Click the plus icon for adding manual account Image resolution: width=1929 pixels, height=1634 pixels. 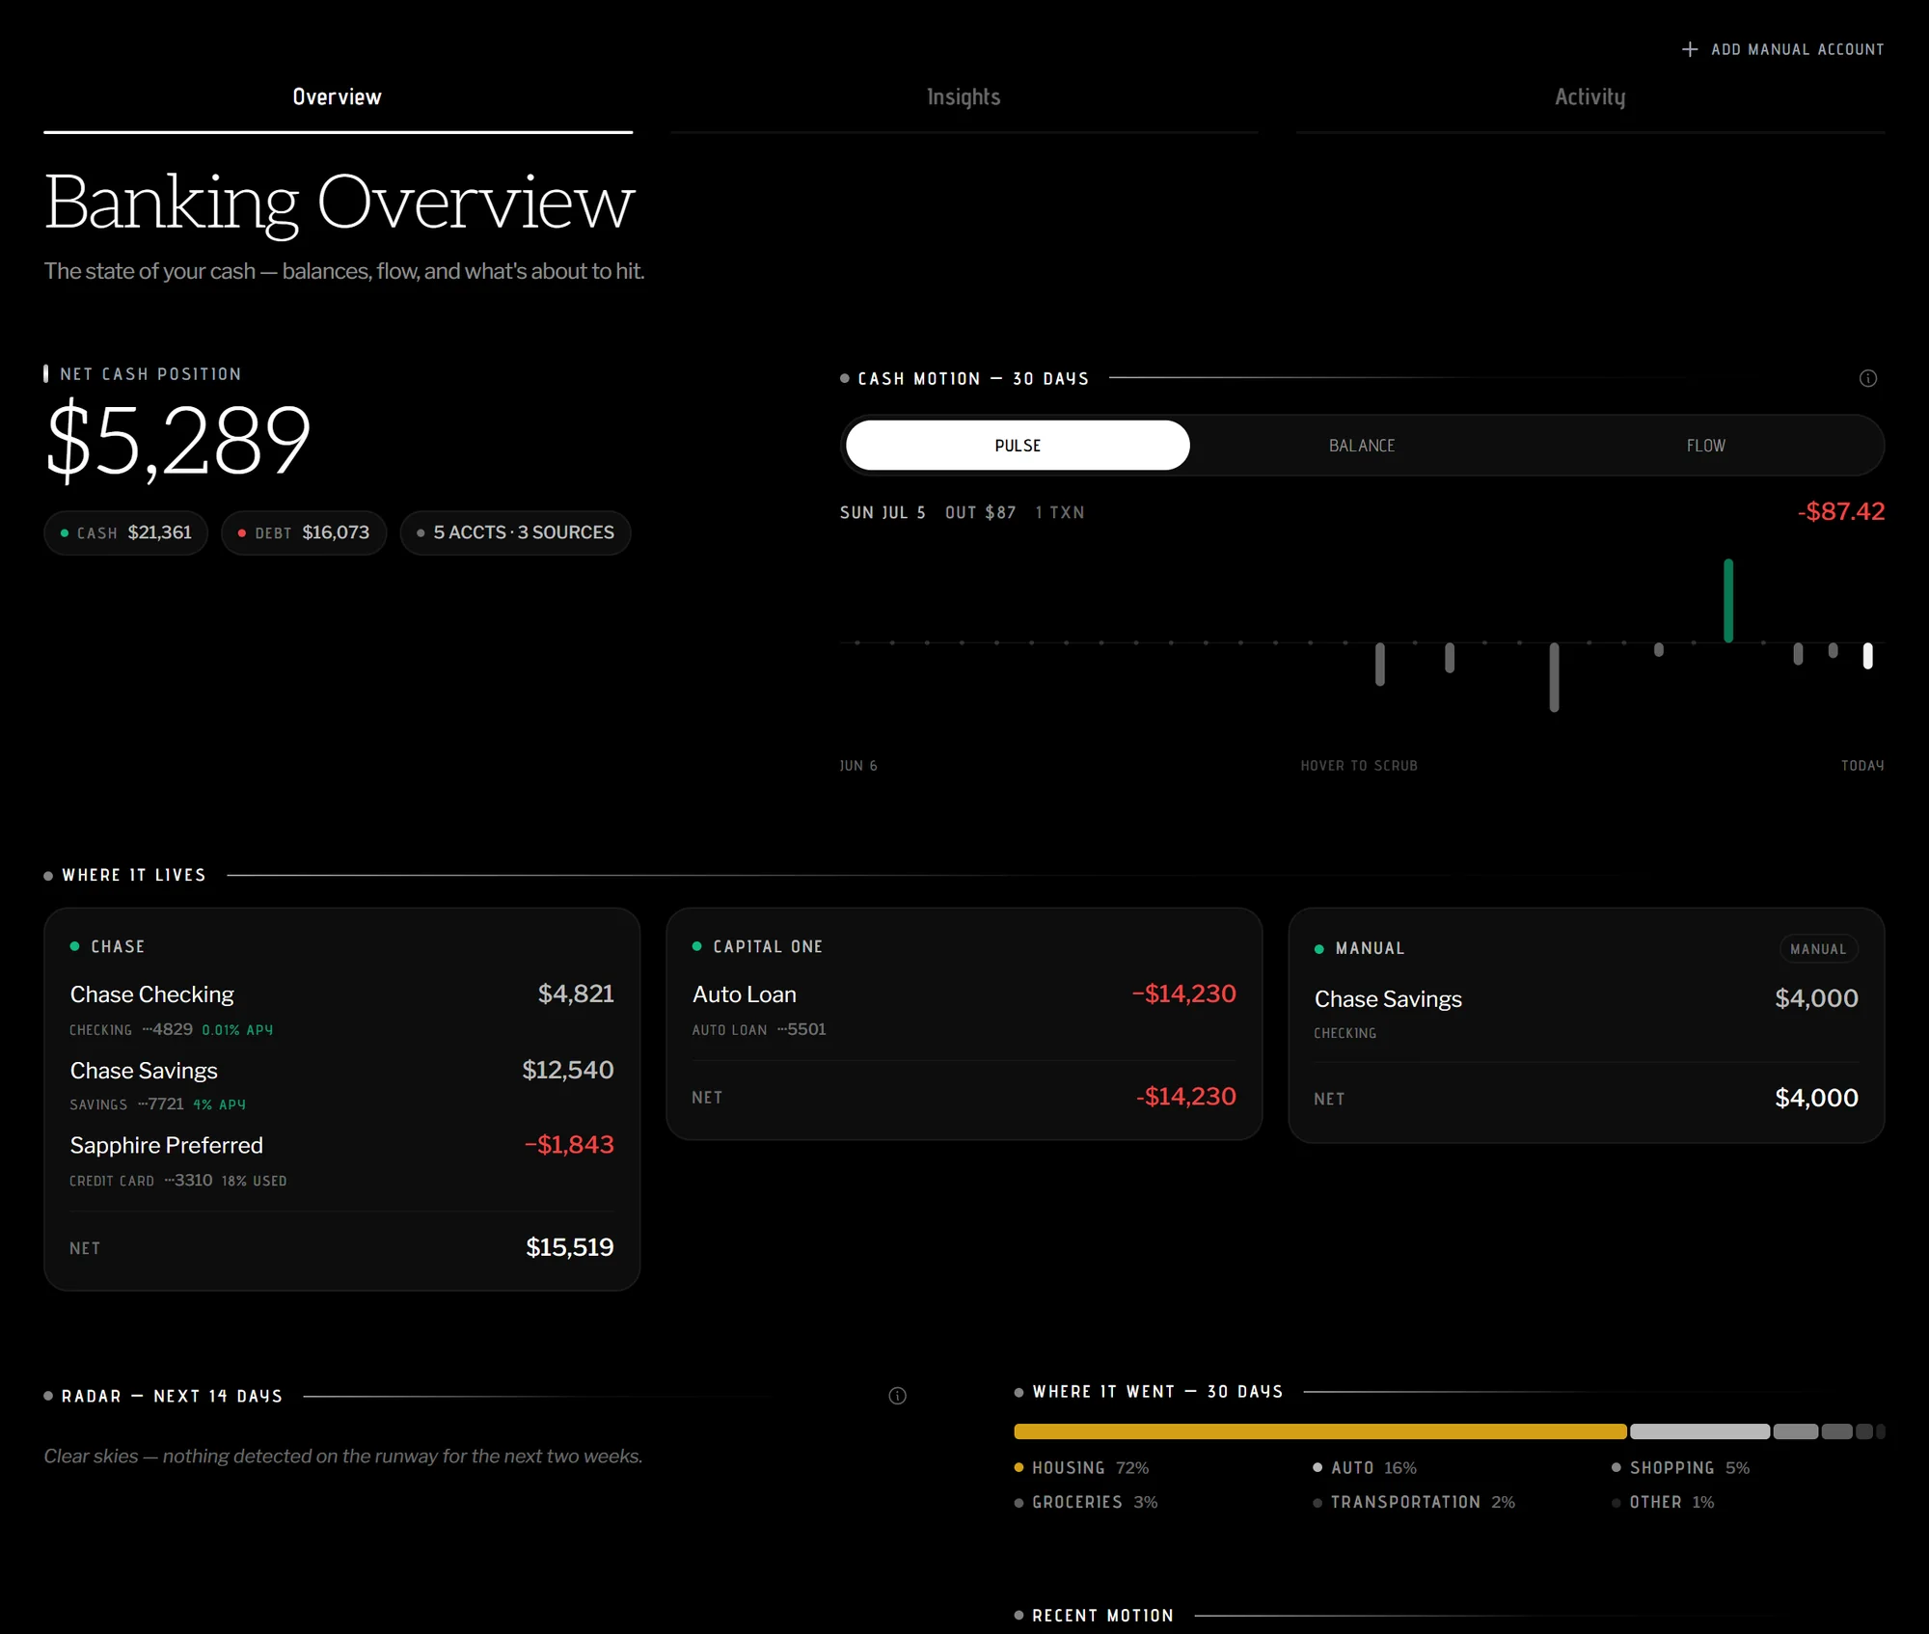click(x=1690, y=49)
